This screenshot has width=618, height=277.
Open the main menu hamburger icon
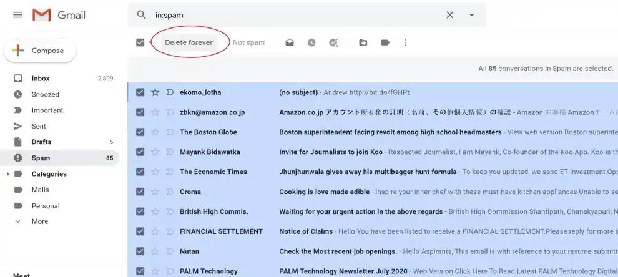[17, 15]
